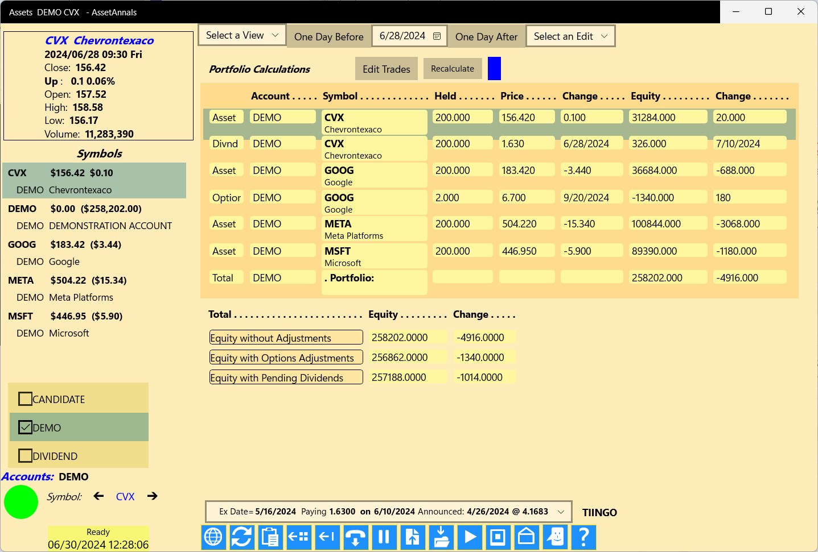The image size is (818, 552).
Task: Click MSFT price field 446.950
Action: 527,251
